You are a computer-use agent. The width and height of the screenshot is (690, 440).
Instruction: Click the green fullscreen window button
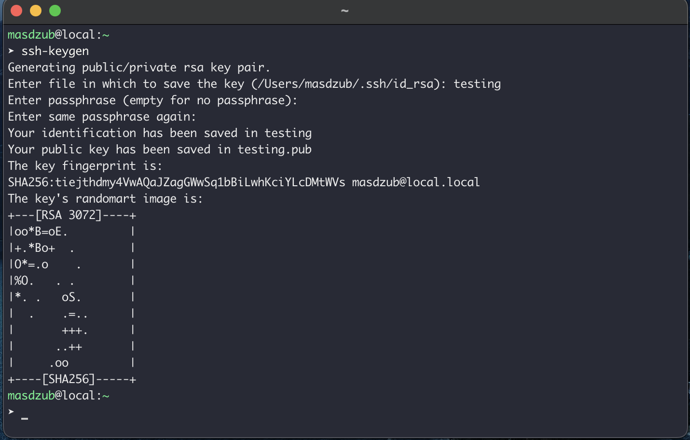[x=55, y=11]
